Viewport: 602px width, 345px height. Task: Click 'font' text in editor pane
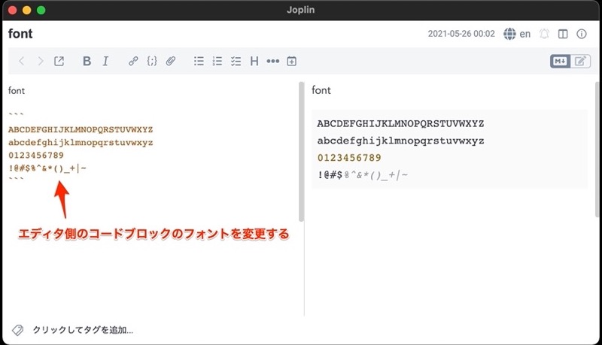coord(17,90)
